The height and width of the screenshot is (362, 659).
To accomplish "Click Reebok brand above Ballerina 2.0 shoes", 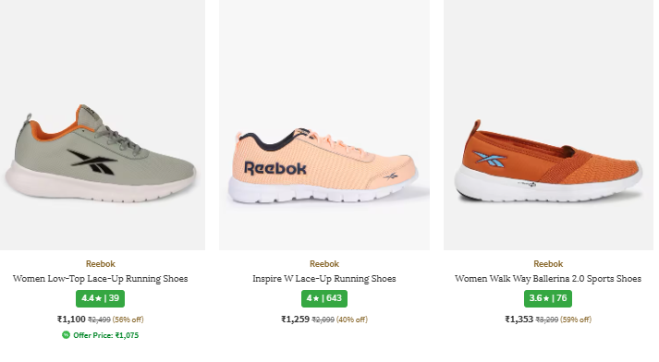I will click(x=548, y=264).
